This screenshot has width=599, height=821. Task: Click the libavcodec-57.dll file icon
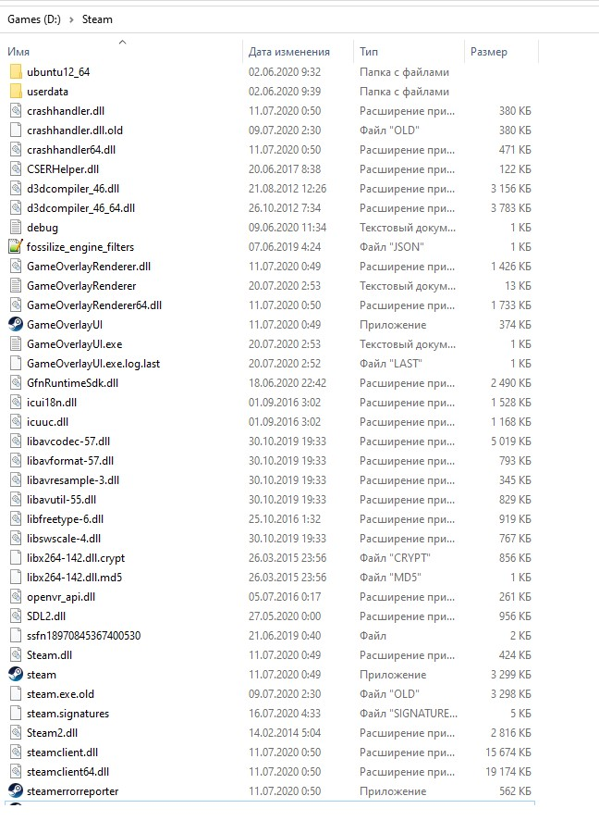tap(17, 441)
